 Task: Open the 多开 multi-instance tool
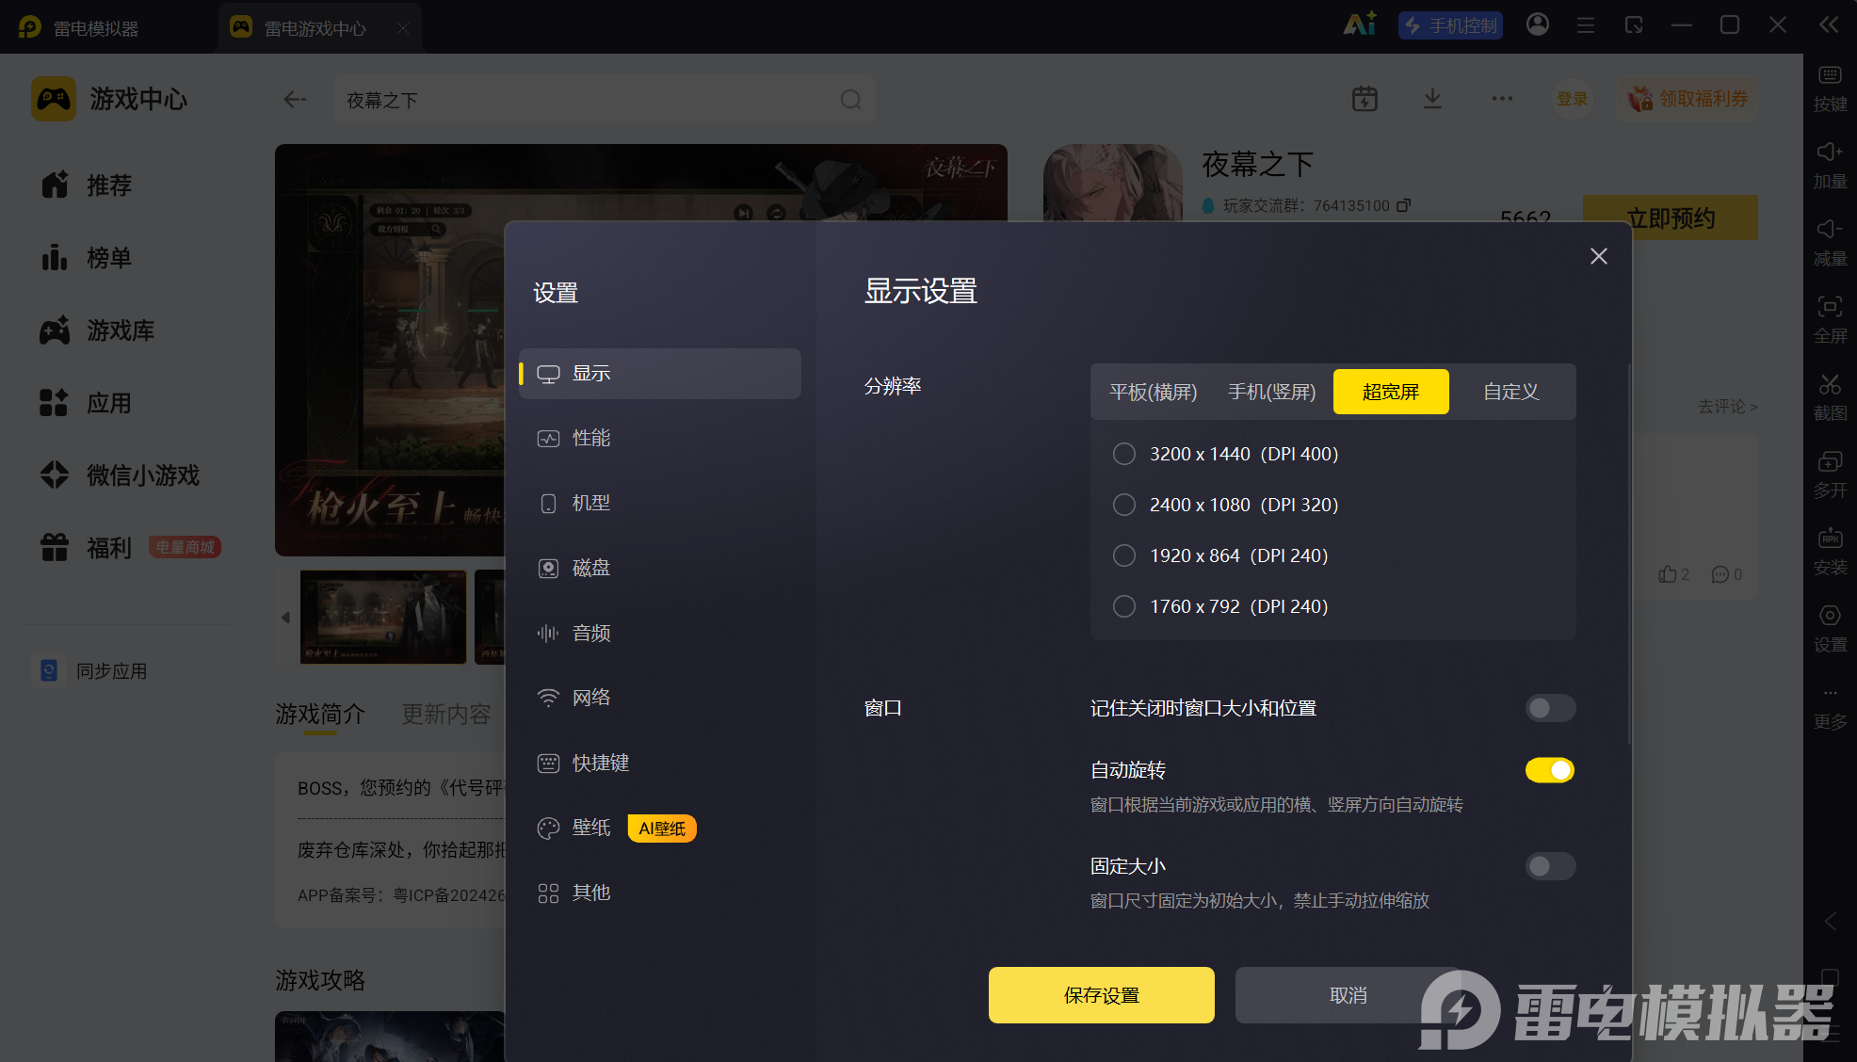click(x=1830, y=475)
